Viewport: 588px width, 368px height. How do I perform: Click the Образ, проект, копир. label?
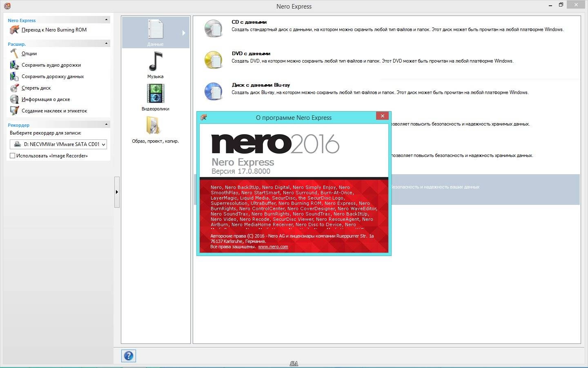point(155,141)
